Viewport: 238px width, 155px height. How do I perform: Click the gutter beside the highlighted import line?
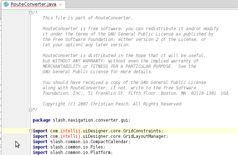(15, 131)
